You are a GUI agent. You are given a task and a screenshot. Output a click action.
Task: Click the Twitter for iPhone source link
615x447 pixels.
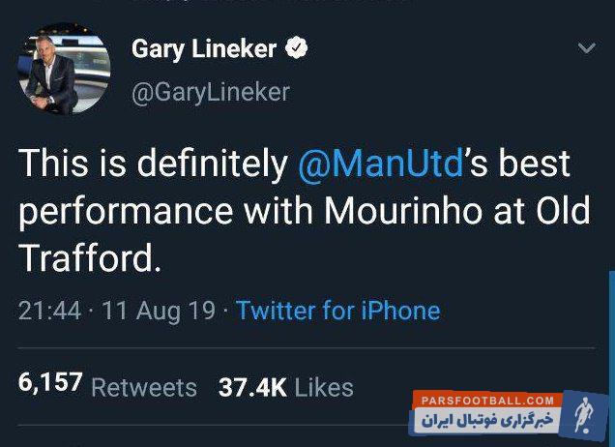tap(337, 311)
